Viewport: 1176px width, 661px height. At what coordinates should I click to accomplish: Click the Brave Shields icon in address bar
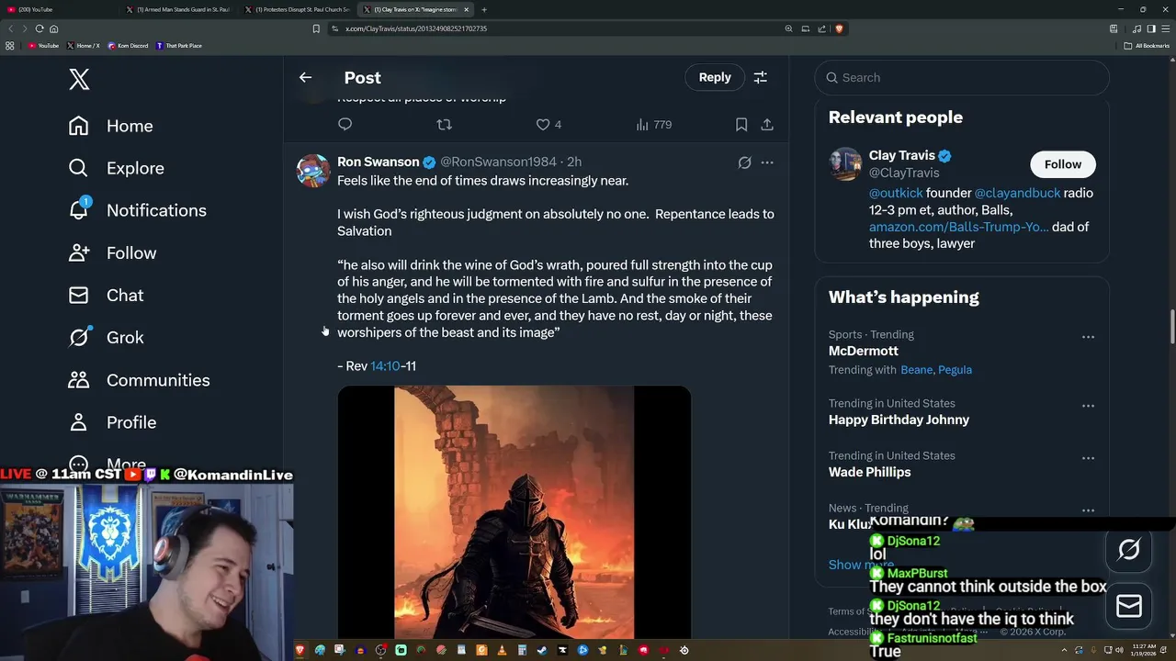pos(839,28)
